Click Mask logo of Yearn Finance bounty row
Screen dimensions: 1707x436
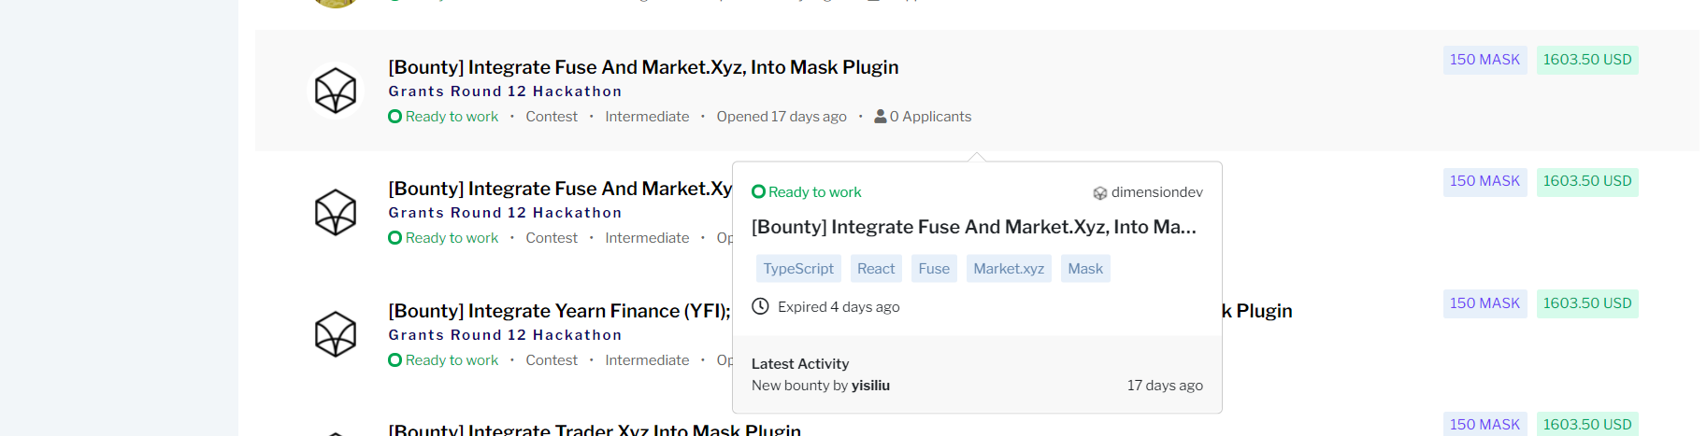tap(336, 334)
